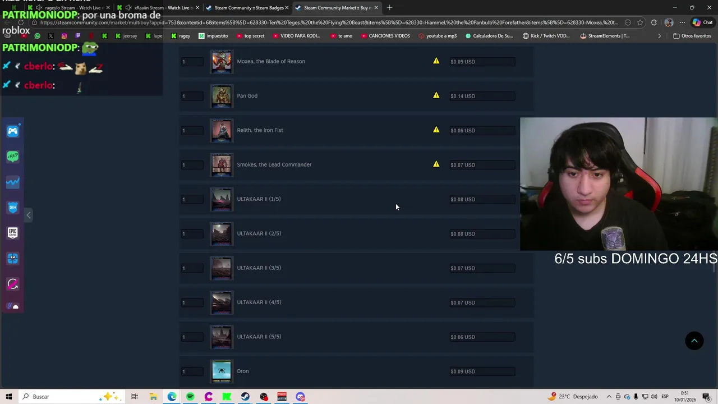Open Microsoft Edge from taskbar
718x404 pixels.
[x=172, y=397]
